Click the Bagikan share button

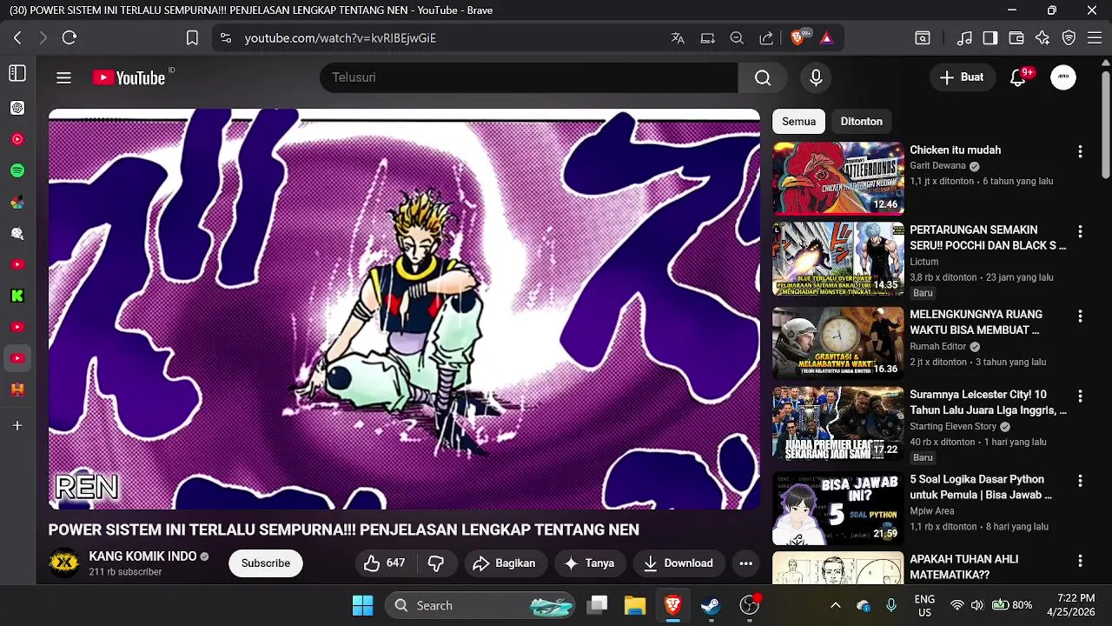point(505,563)
